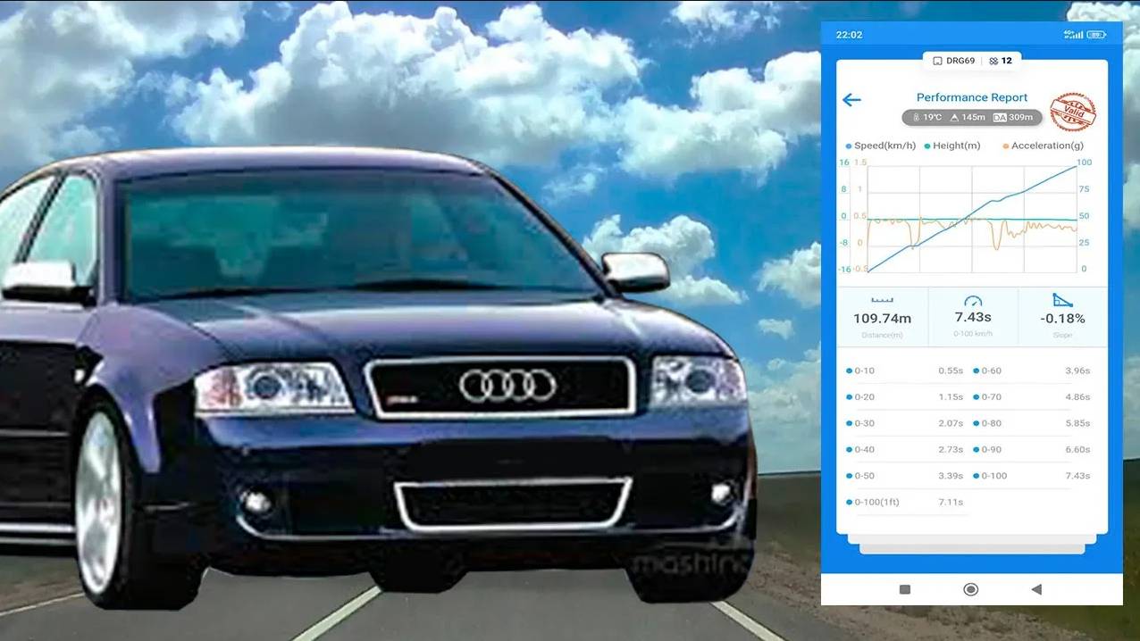Toggle the Speed(km/h) chart legend

(x=880, y=146)
